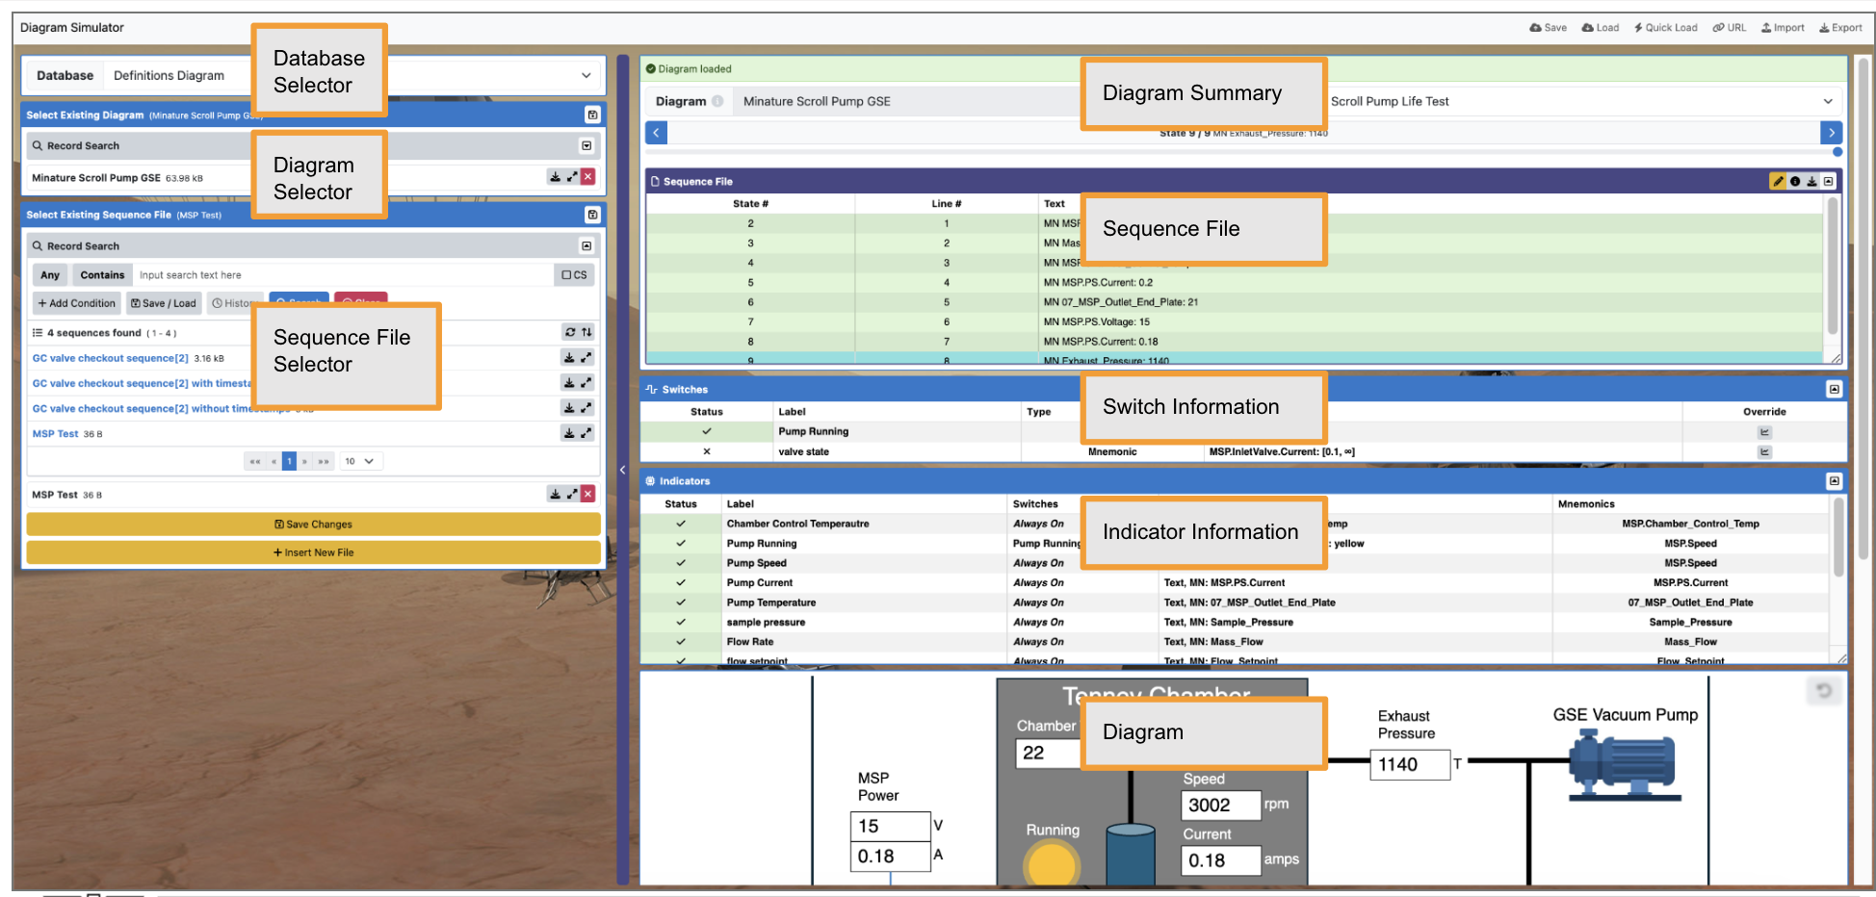The width and height of the screenshot is (1876, 897).
Task: Open the Database dropdown selector
Action: pos(586,75)
